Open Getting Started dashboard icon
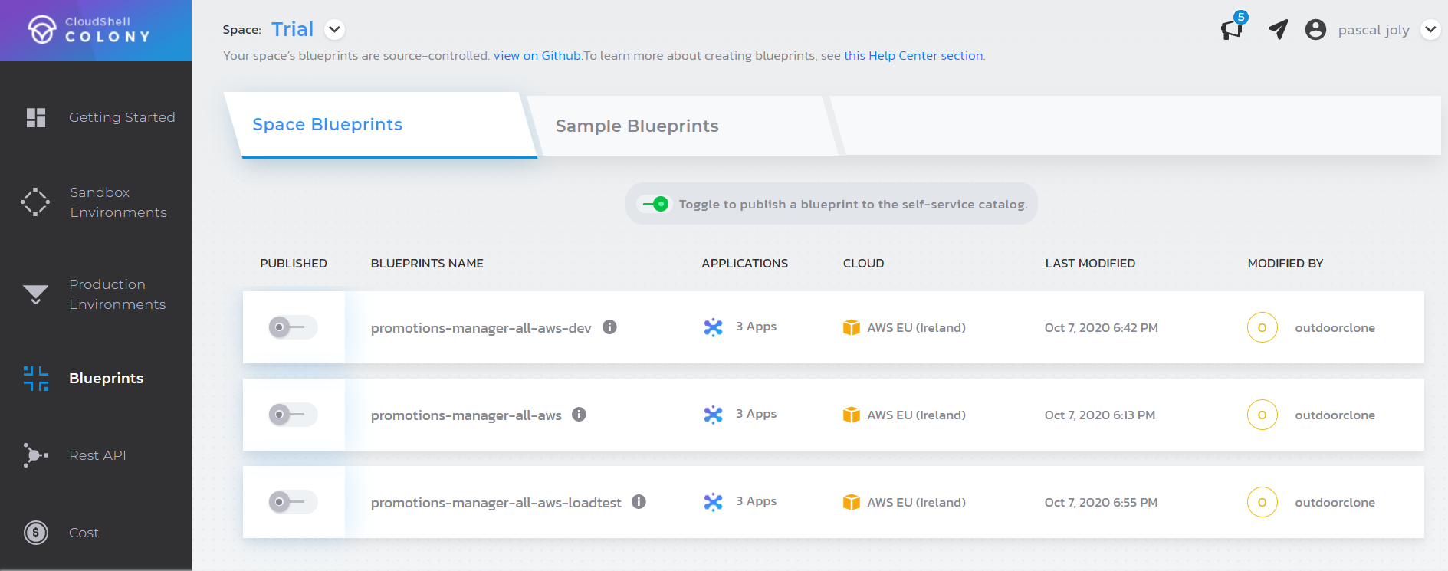The image size is (1448, 571). point(36,117)
